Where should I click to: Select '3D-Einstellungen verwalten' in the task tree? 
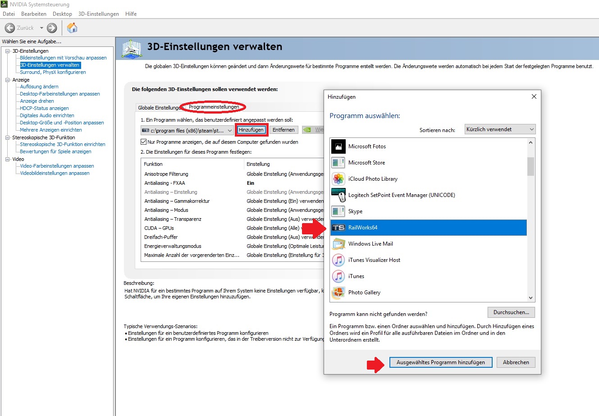[x=50, y=65]
